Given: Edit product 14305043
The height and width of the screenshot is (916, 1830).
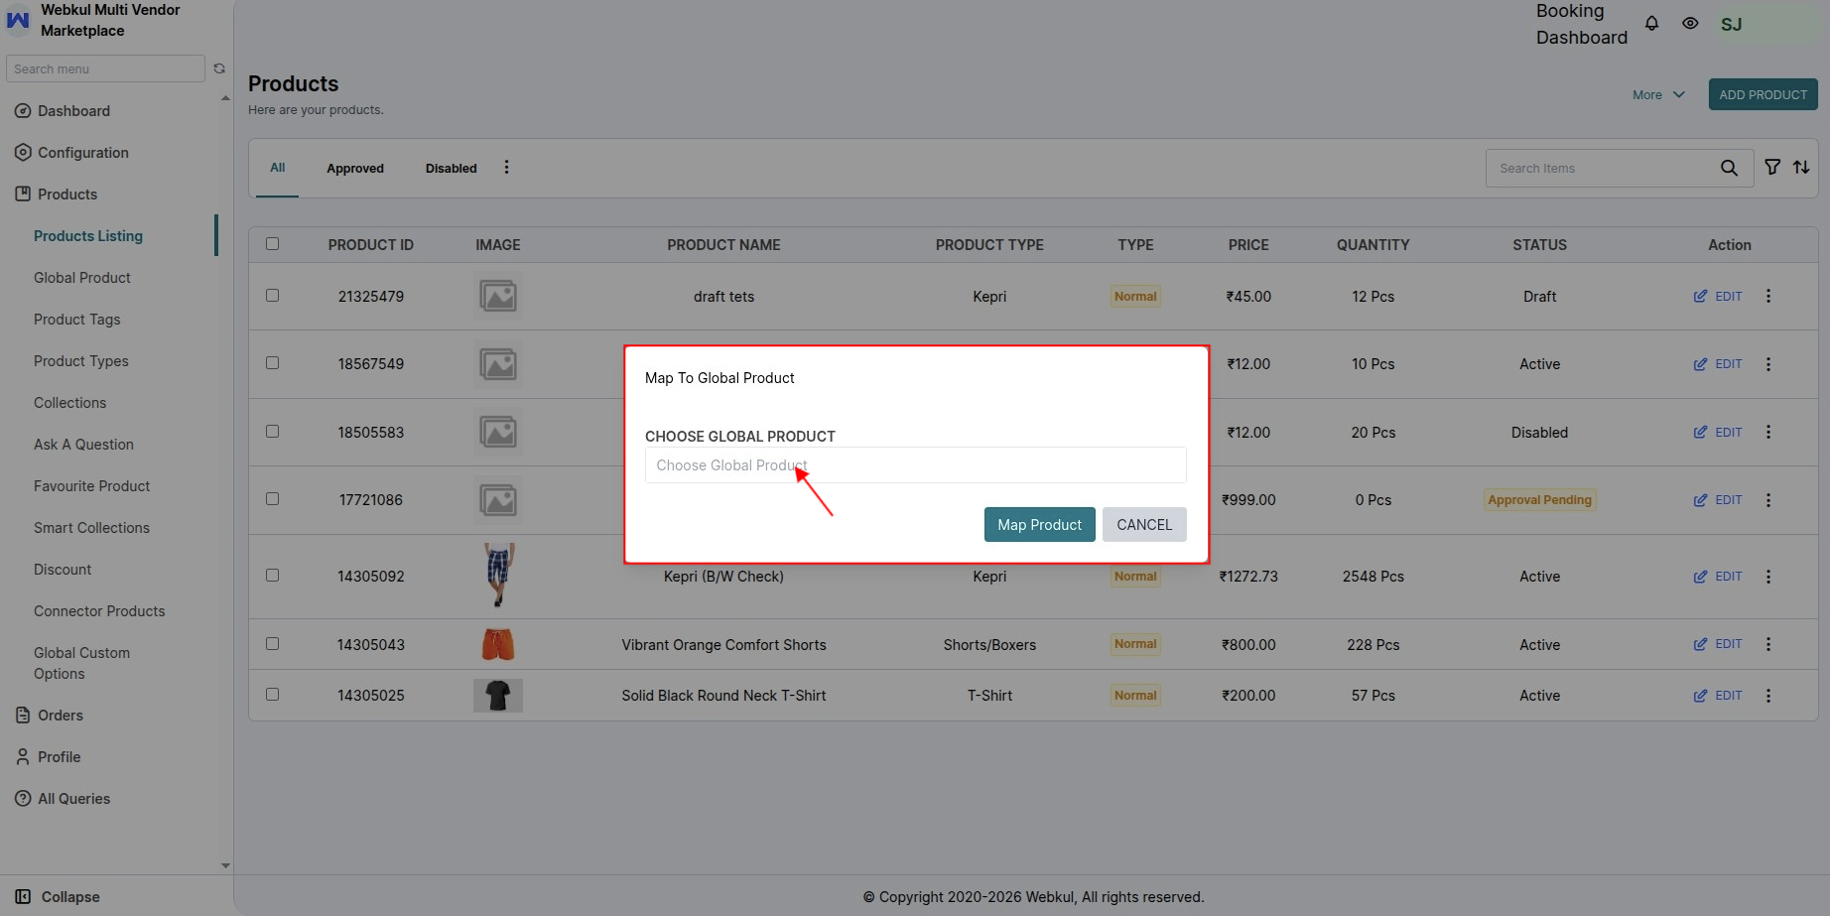Looking at the screenshot, I should [1718, 644].
